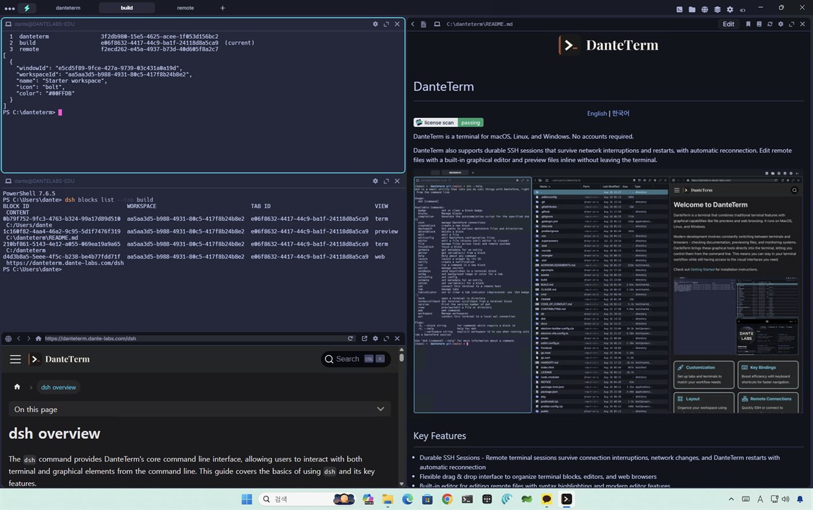Magnify the PowerShell terminal block
Viewport: 813px width, 510px height.
click(386, 181)
